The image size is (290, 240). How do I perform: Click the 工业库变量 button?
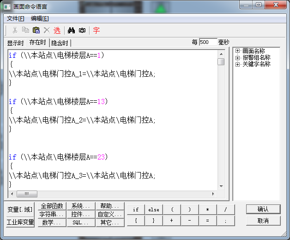[20, 222]
